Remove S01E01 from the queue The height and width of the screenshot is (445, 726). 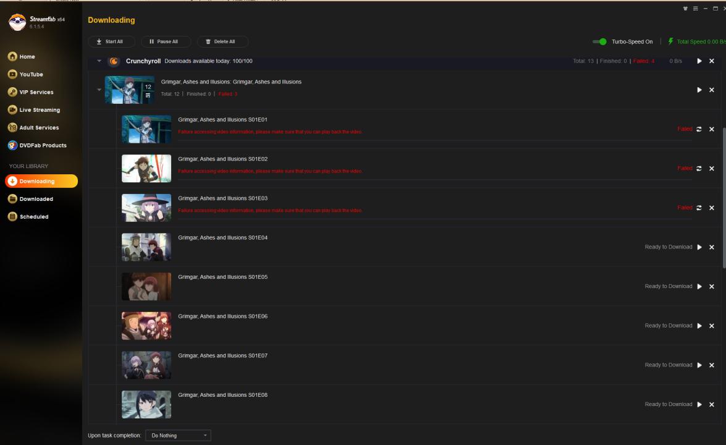pos(712,129)
